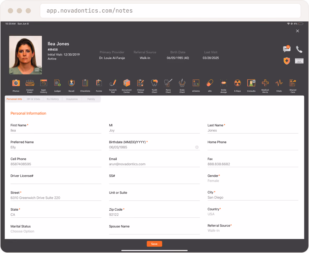The image size is (309, 253).
Task: Open the X-Rays icon
Action: point(237,83)
